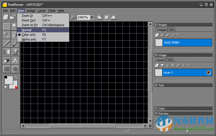
Task: Select the rectangular selection tool
Action: tap(6, 26)
